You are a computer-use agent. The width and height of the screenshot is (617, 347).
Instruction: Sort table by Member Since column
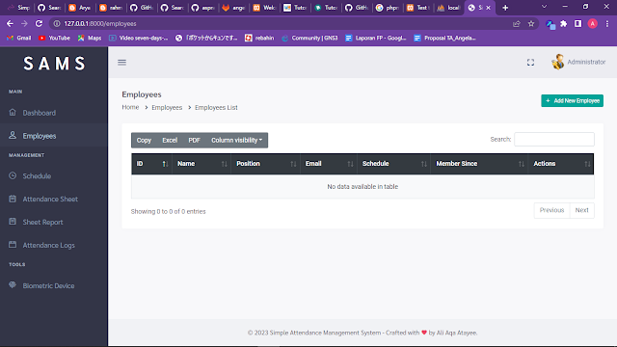(479, 164)
